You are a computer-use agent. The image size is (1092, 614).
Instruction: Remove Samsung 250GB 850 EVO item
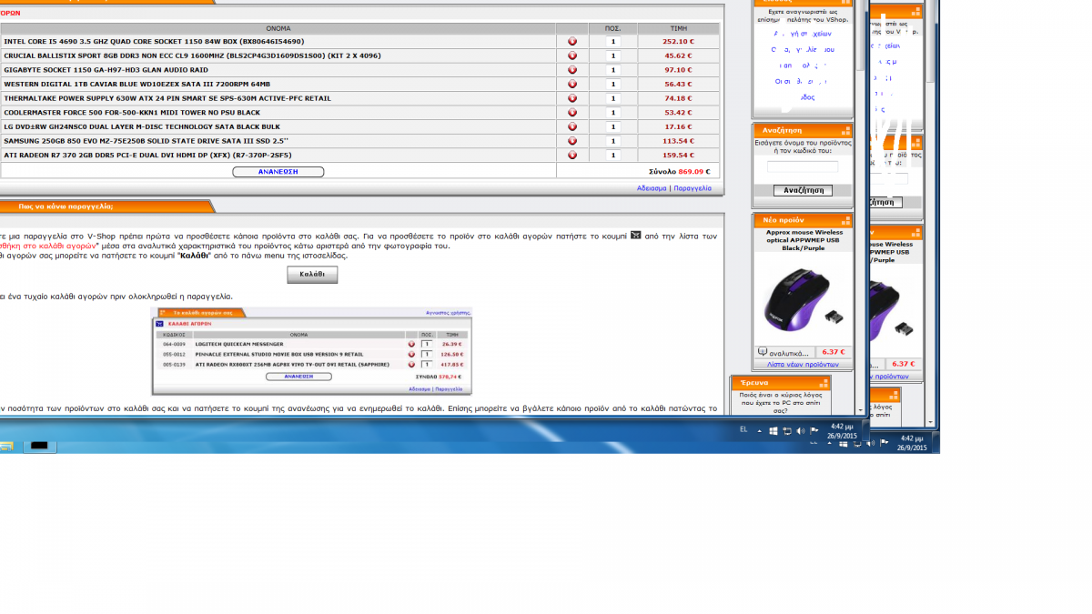[x=572, y=141]
